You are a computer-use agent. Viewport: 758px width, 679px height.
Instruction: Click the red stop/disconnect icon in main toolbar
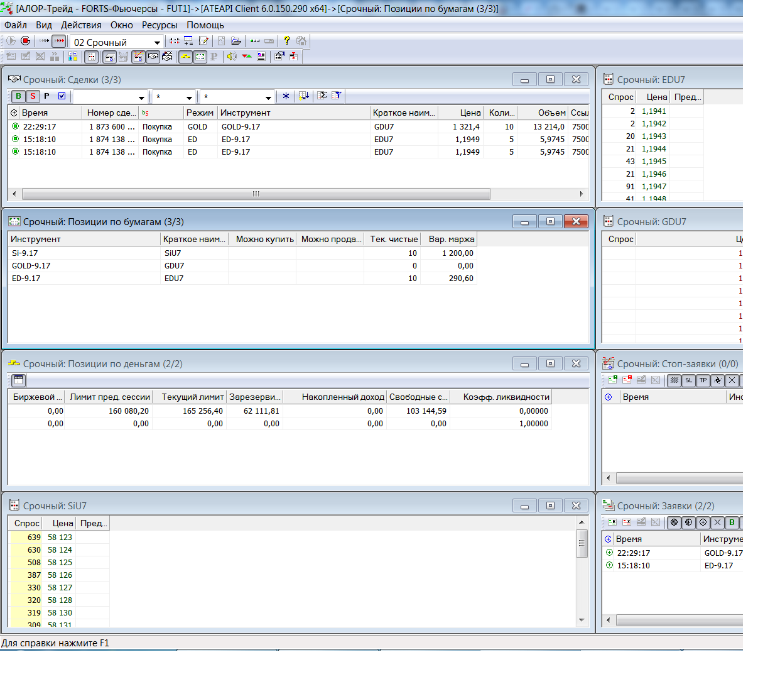[25, 41]
